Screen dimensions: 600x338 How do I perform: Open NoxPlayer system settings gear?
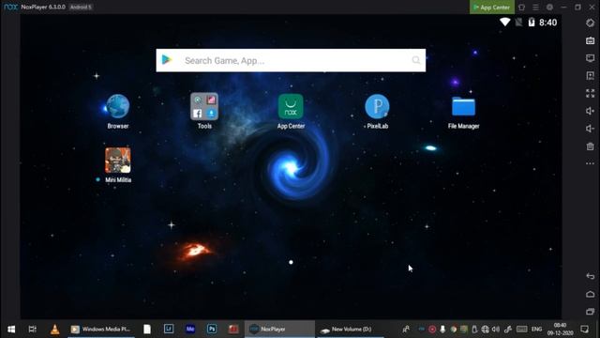[x=549, y=7]
